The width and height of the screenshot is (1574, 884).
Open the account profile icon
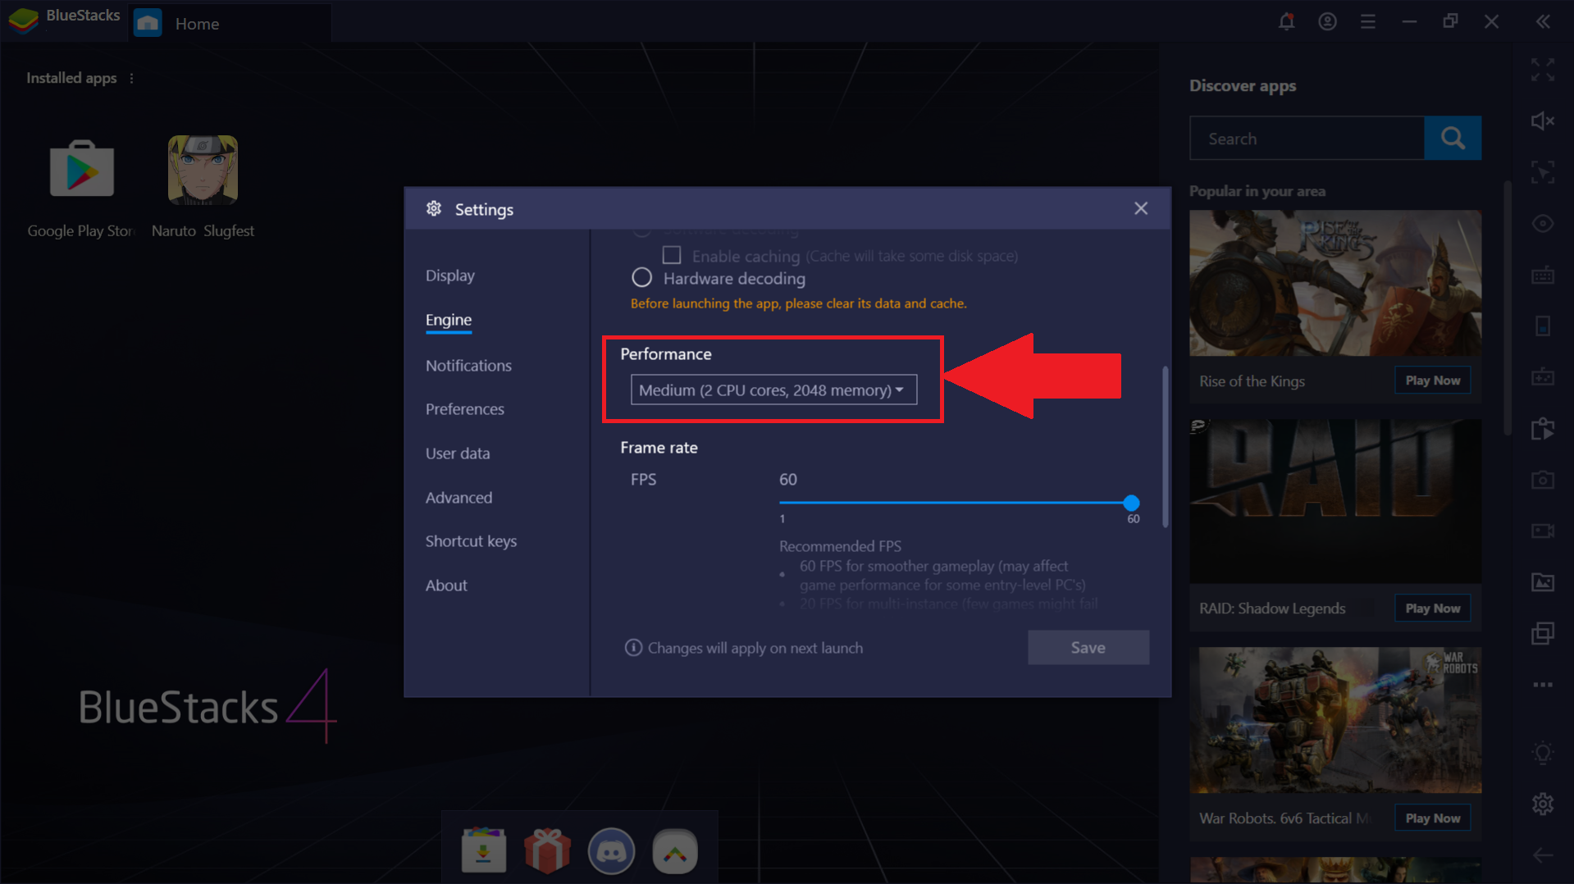pos(1327,22)
